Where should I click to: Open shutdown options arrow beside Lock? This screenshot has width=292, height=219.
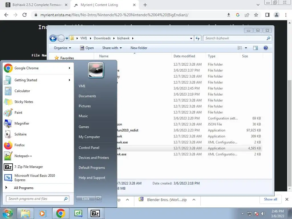pos(98,199)
